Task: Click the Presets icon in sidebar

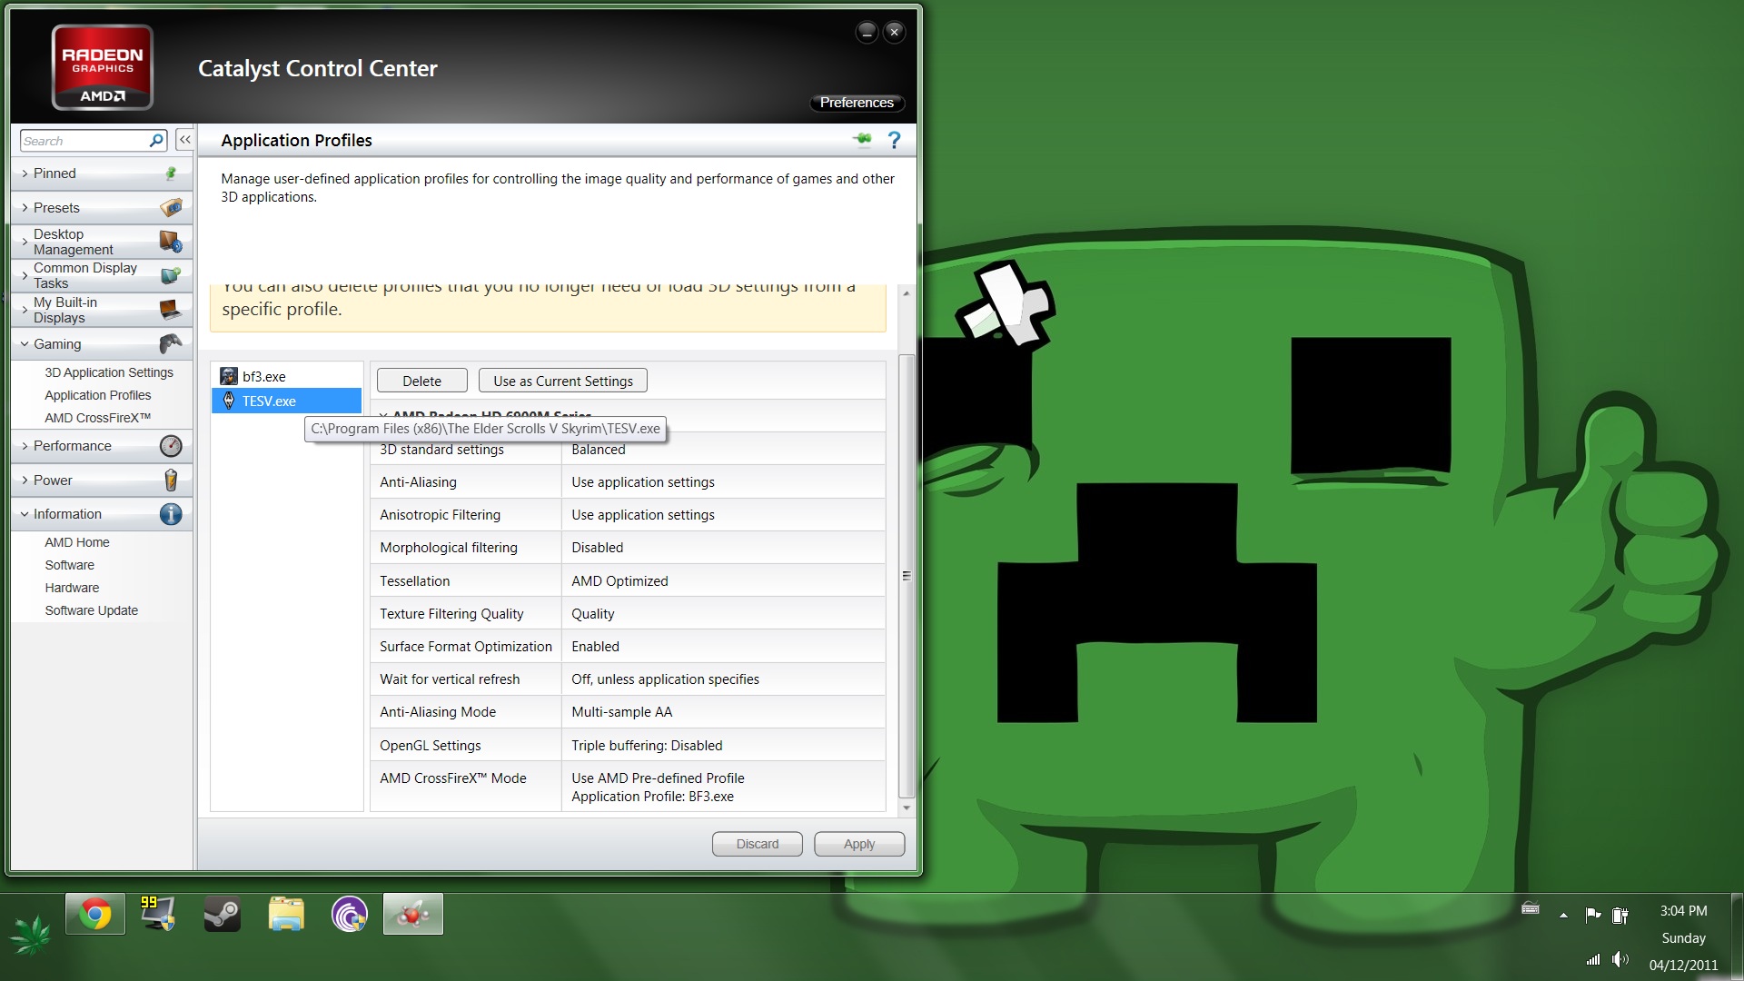Action: [171, 207]
